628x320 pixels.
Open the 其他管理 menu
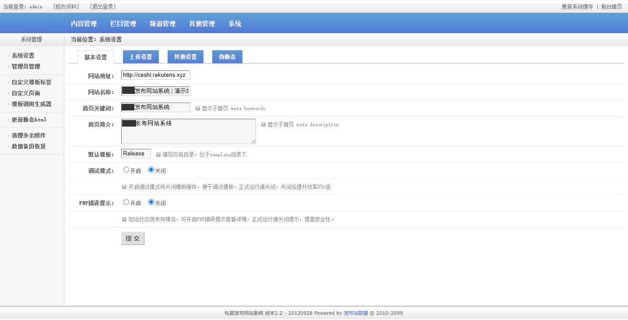(202, 24)
